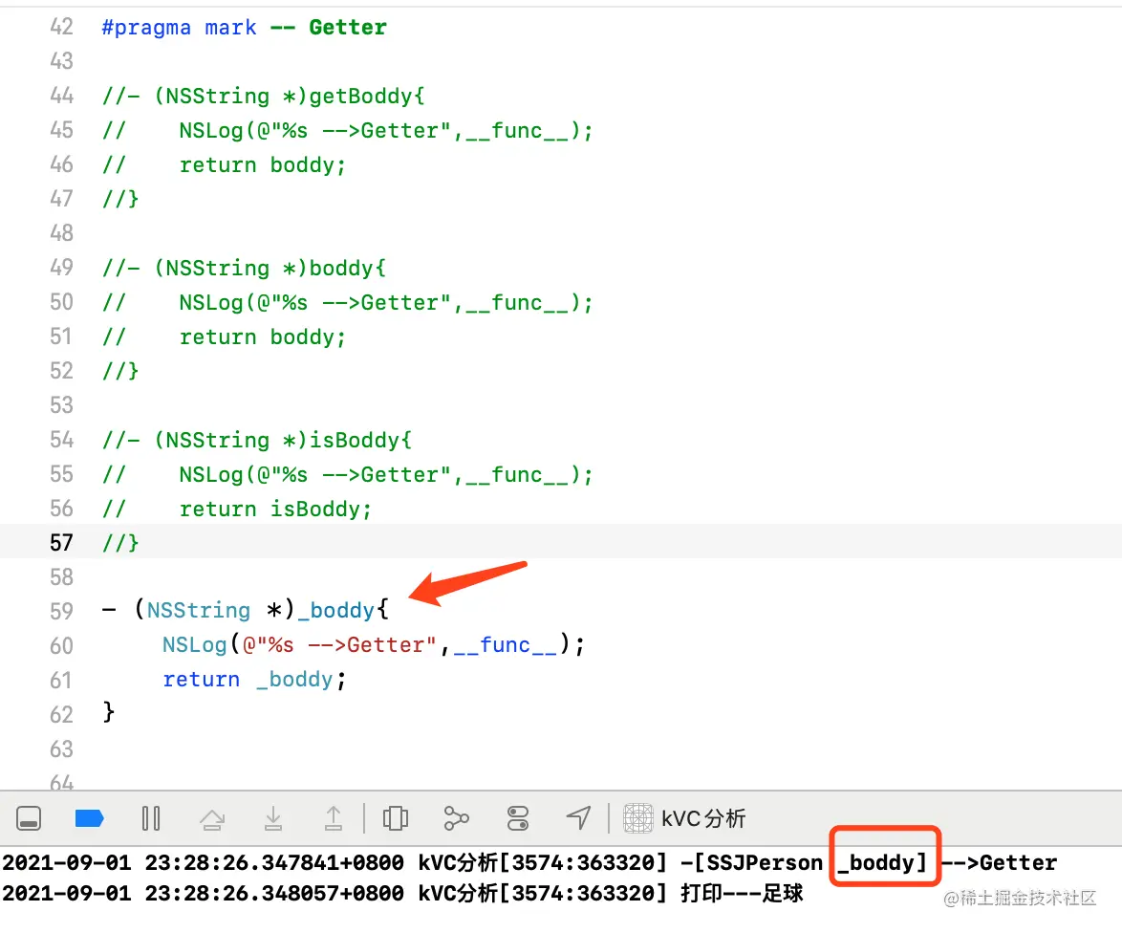Click line number 44 in the gutter

61,96
